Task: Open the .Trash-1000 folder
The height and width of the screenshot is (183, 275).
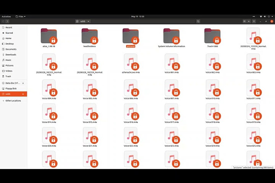Action: click(212, 36)
